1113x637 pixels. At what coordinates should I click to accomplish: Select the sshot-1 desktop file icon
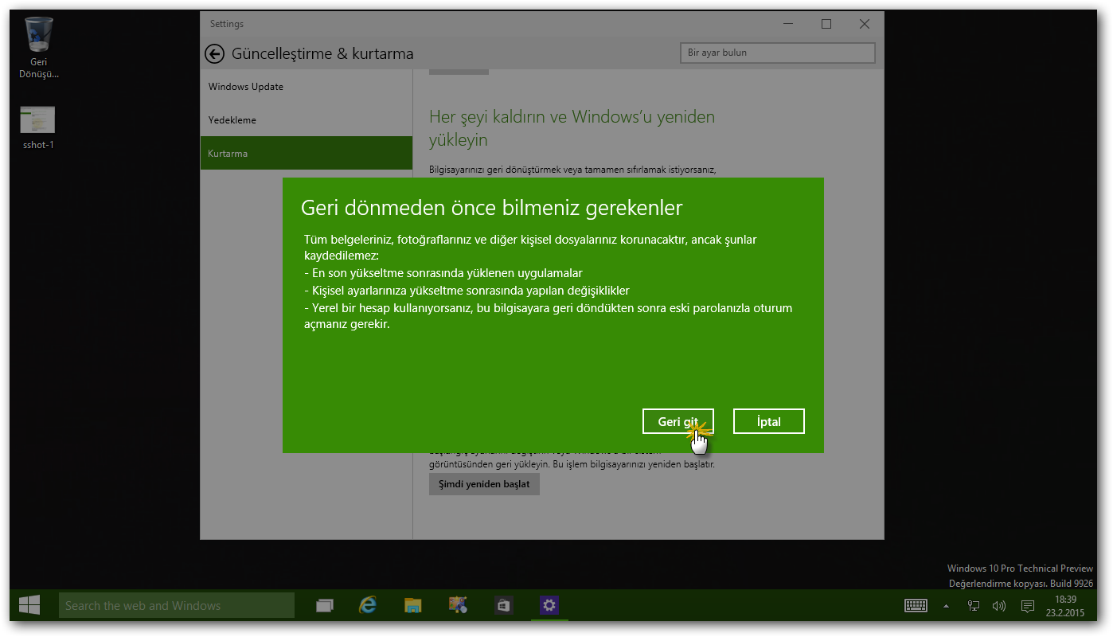(38, 127)
